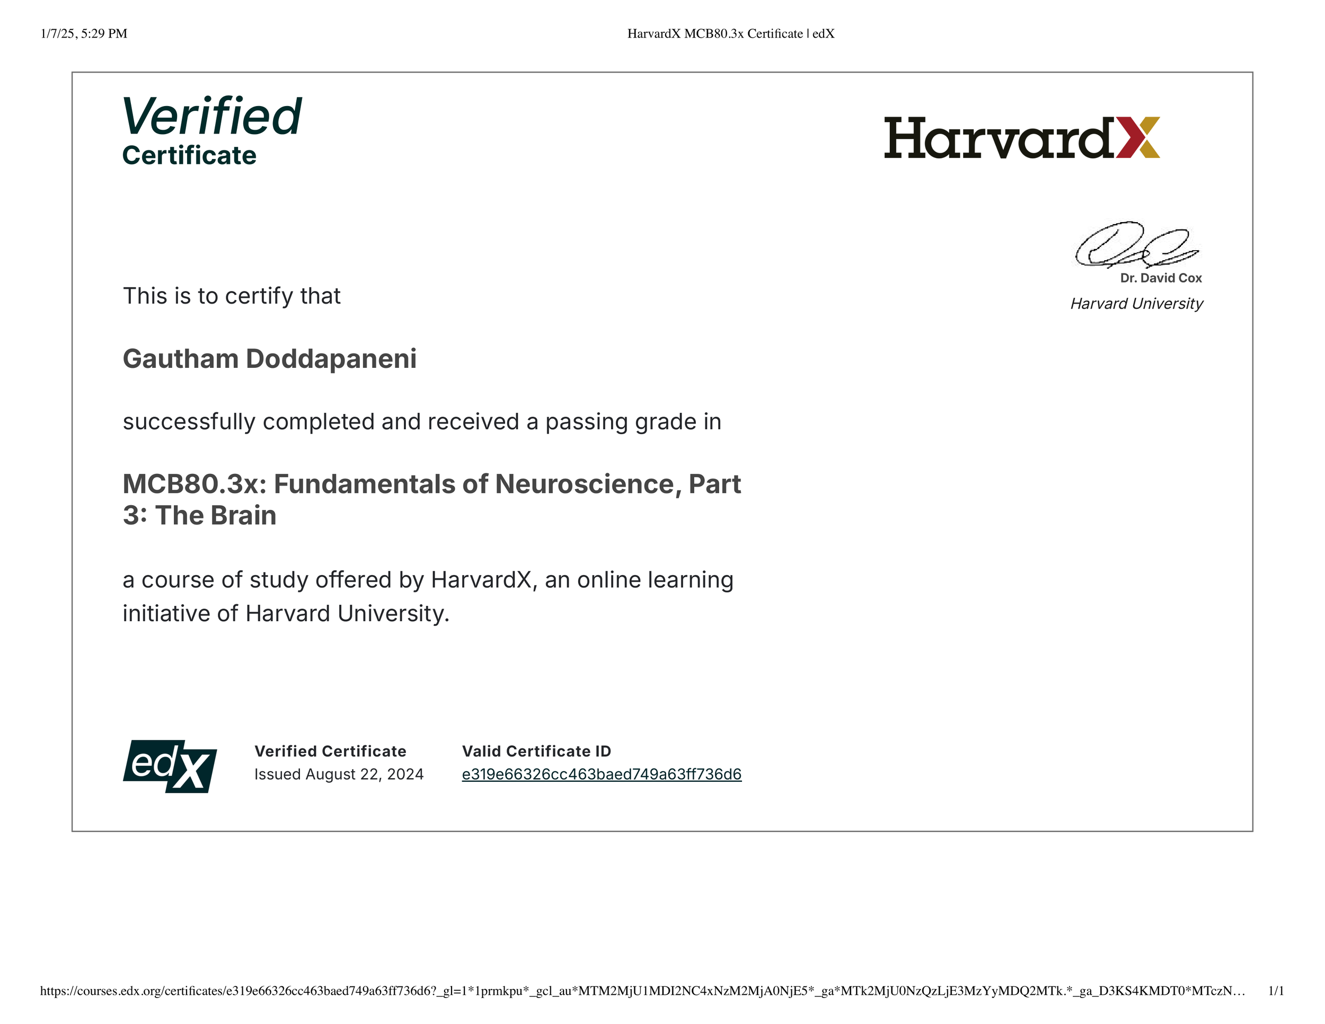The width and height of the screenshot is (1325, 1024).
Task: Click the 1/1 page number indicator
Action: click(1276, 991)
